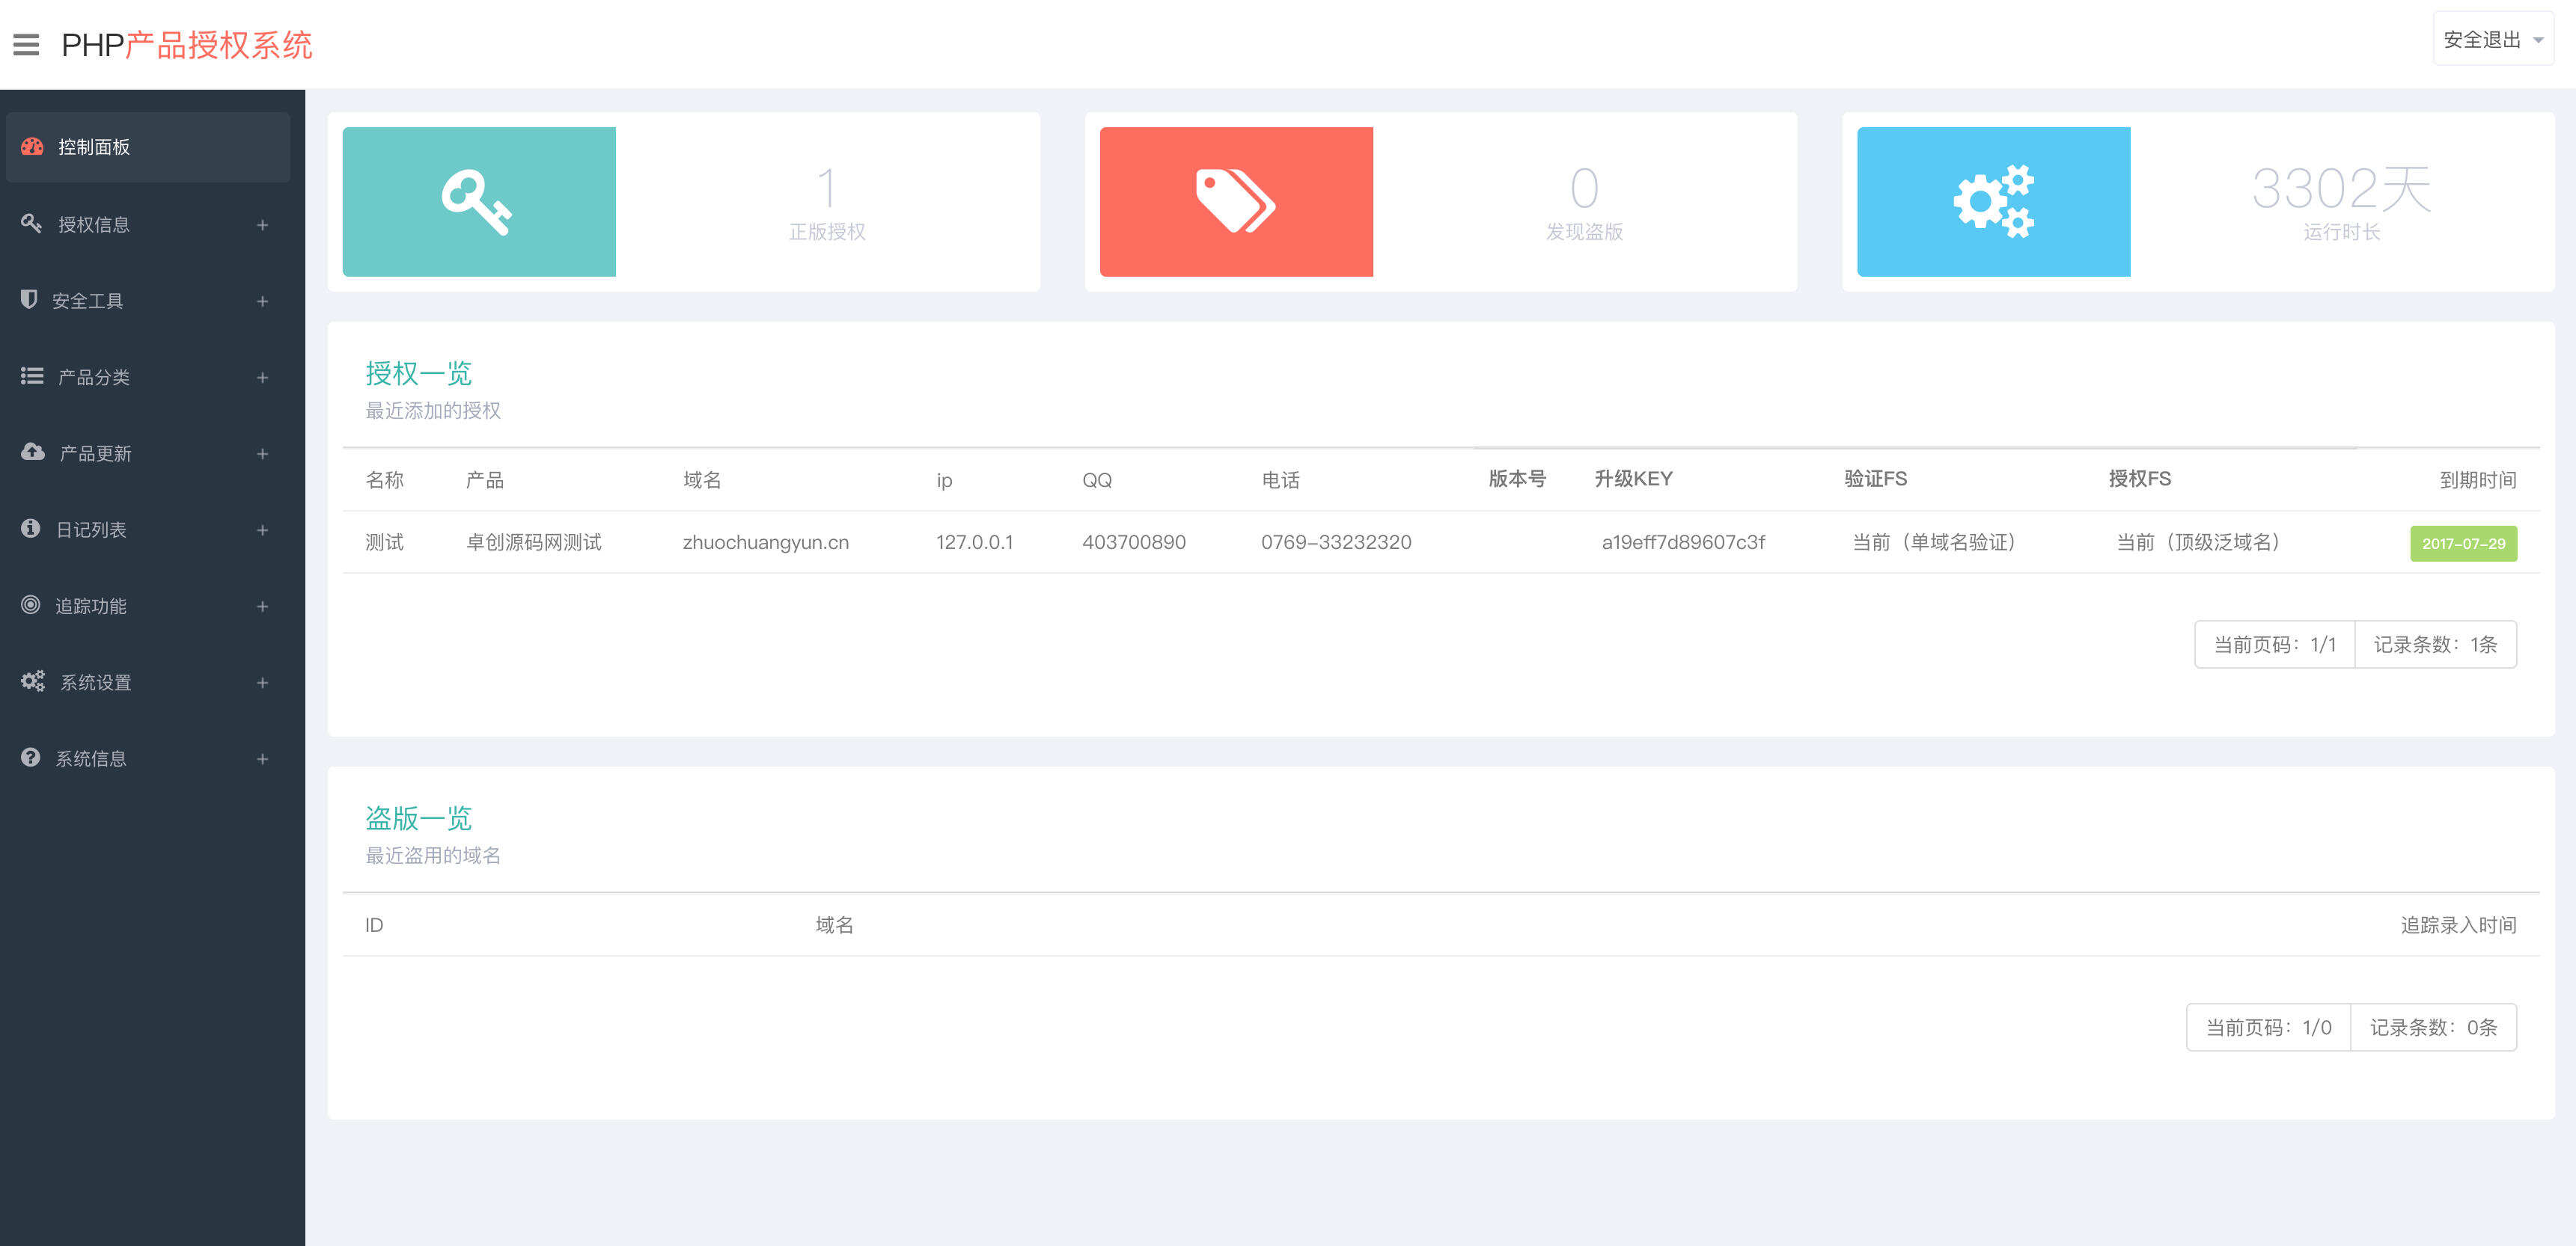Click the upgrade key a19eff7d89607c3f
This screenshot has height=1246, width=2576.
coord(1684,542)
